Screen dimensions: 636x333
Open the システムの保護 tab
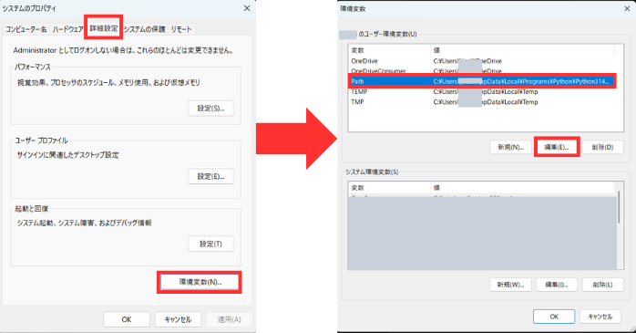(x=144, y=29)
